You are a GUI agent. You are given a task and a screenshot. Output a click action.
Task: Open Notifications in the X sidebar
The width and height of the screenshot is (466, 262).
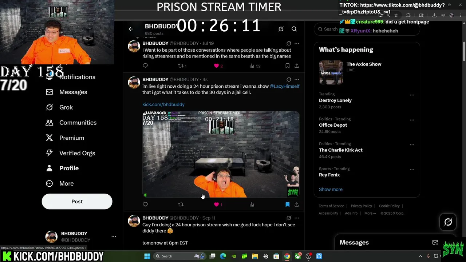[77, 77]
